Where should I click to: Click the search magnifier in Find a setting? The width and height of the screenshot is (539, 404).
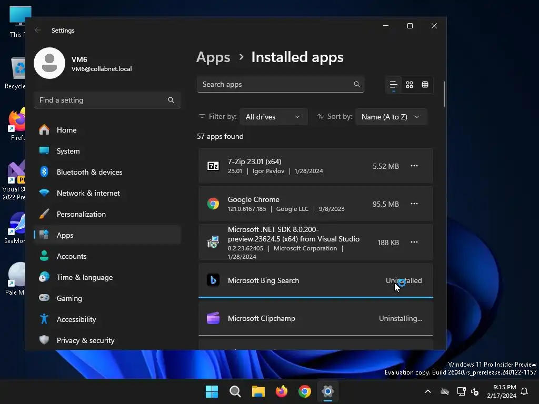171,100
